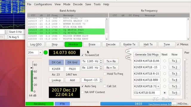Image resolution: width=191 pixels, height=107 pixels.
Task: Select Next radio button for Tx 1
Action: coord(164,61)
